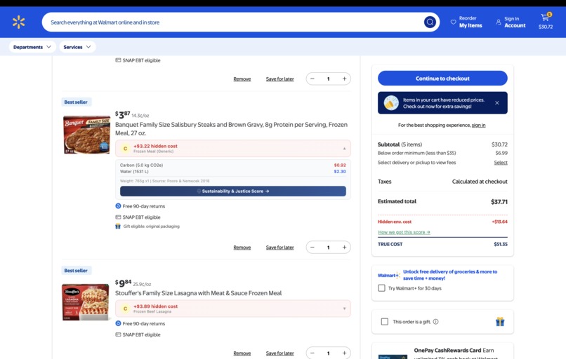Screen dimensions: 566x359
Task: Decrease quantity of top cart item
Action: pos(312,79)
